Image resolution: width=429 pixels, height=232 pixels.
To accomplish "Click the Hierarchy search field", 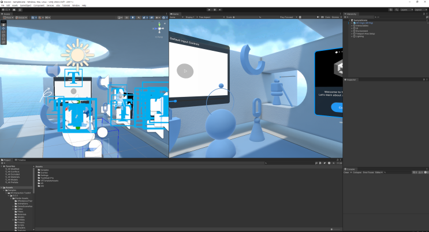I will (400, 17).
